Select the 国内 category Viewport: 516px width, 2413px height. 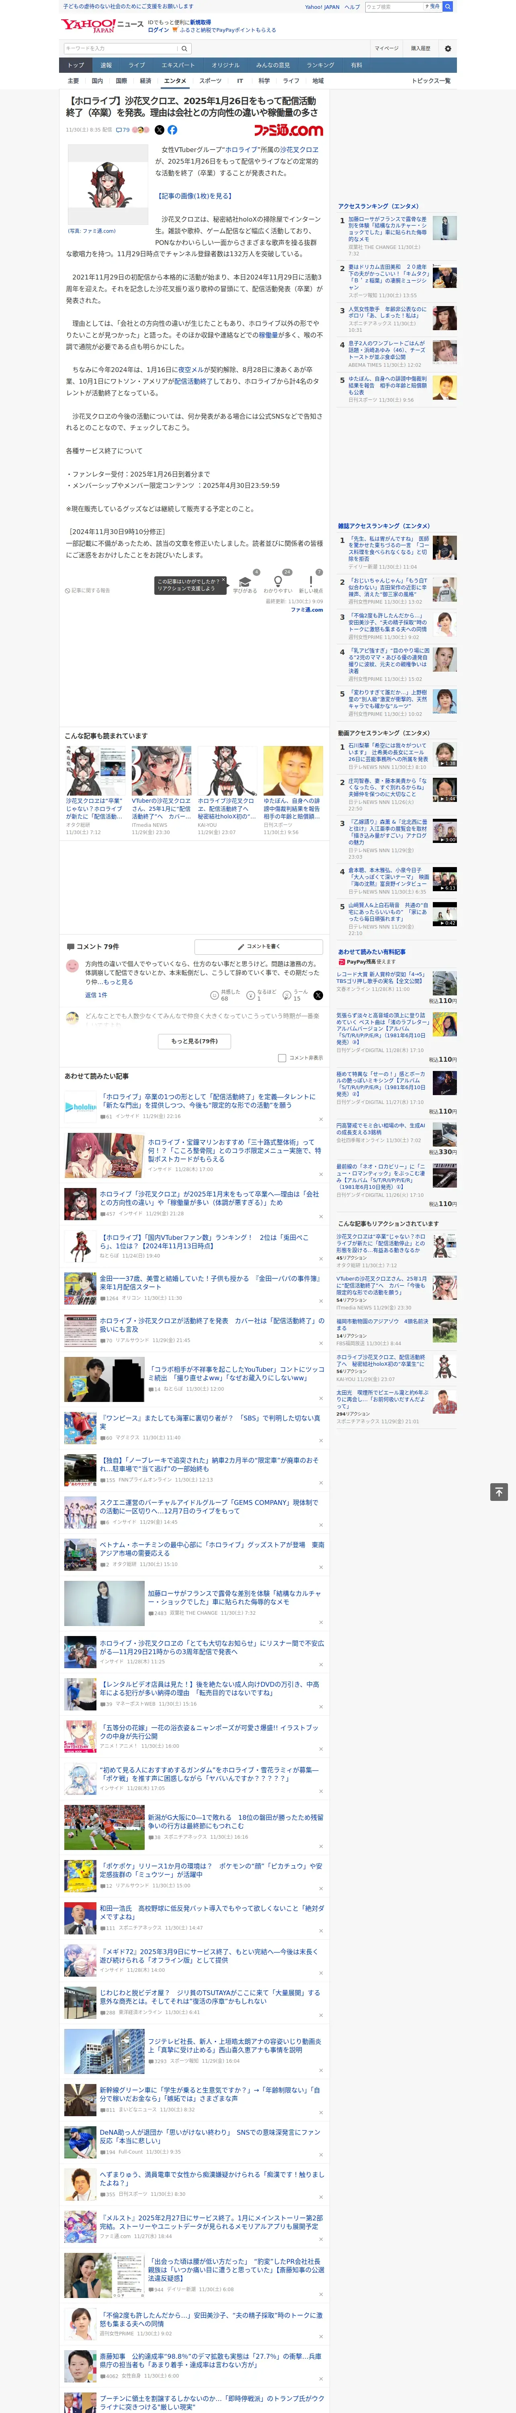coord(97,80)
